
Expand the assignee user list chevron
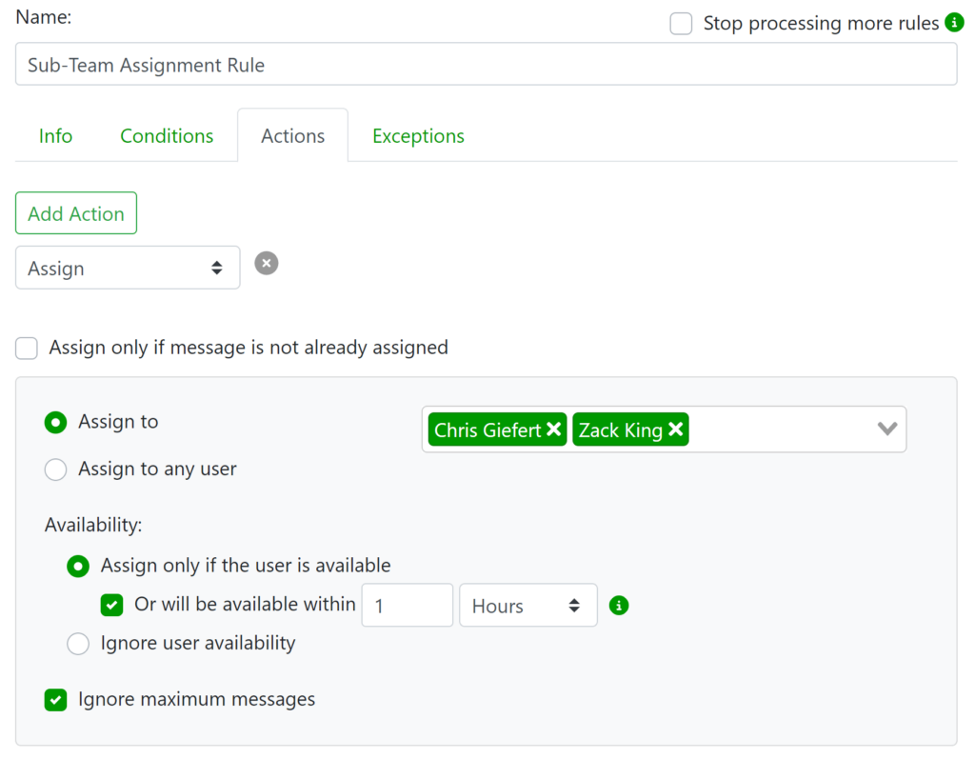click(x=886, y=429)
